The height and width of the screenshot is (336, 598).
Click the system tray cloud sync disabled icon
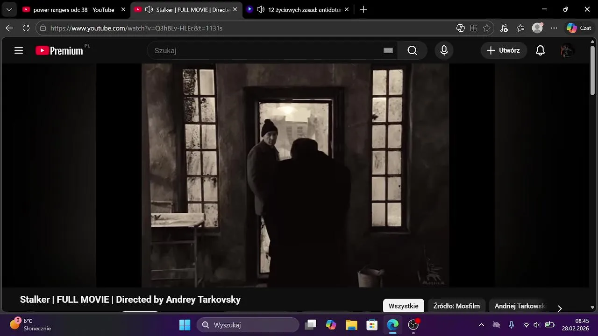click(x=497, y=325)
